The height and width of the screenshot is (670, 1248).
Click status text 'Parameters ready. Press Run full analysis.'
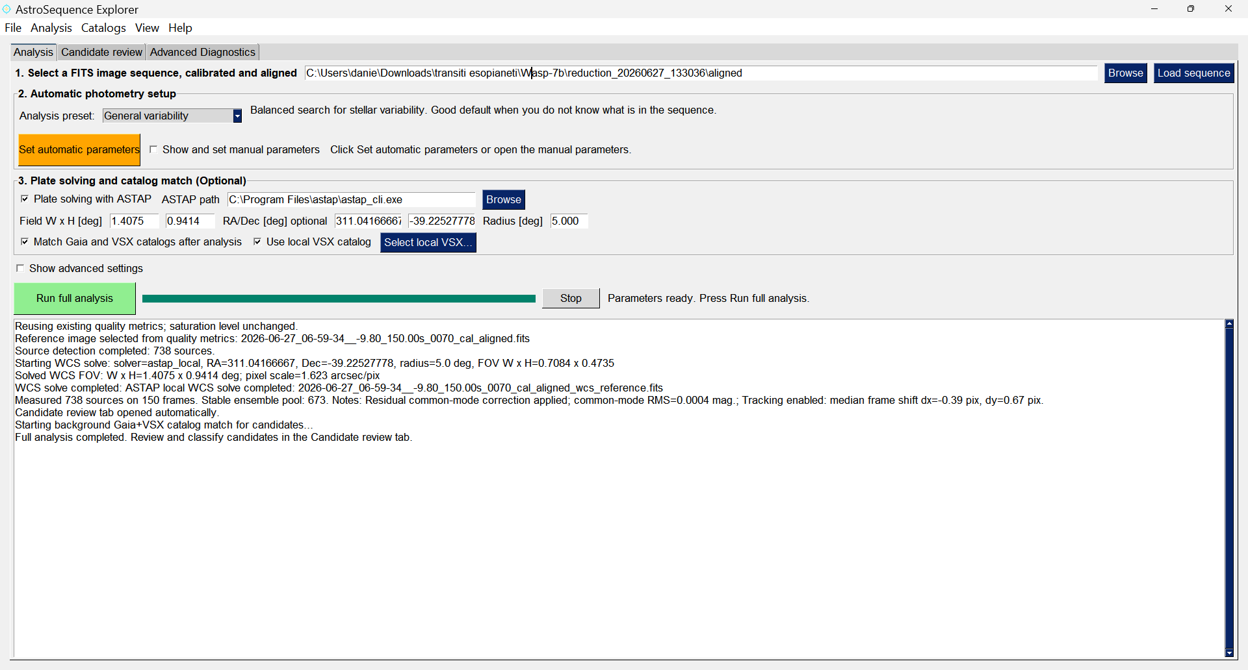(708, 298)
